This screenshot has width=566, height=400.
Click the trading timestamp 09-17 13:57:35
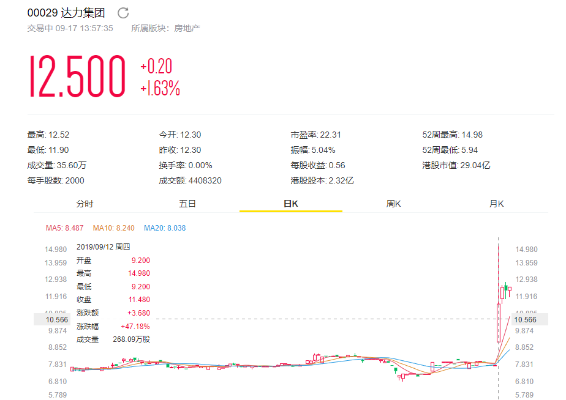click(84, 28)
